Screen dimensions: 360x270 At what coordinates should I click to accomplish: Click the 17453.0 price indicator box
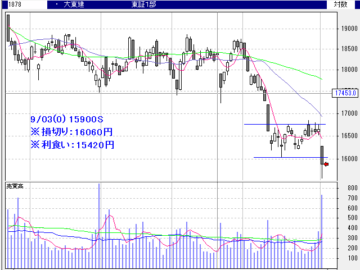tap(345, 93)
